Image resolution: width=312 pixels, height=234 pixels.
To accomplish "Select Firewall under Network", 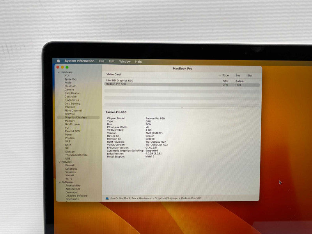I will tap(70, 165).
